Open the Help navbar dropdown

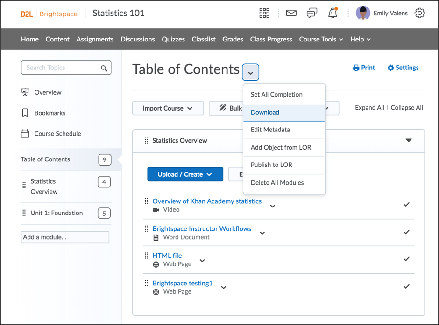point(361,40)
